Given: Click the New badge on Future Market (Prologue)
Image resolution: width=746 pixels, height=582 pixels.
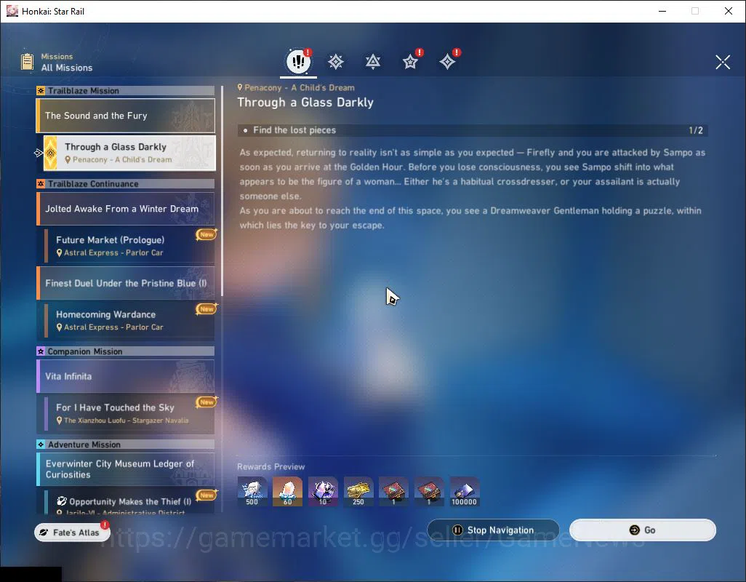Looking at the screenshot, I should 206,234.
